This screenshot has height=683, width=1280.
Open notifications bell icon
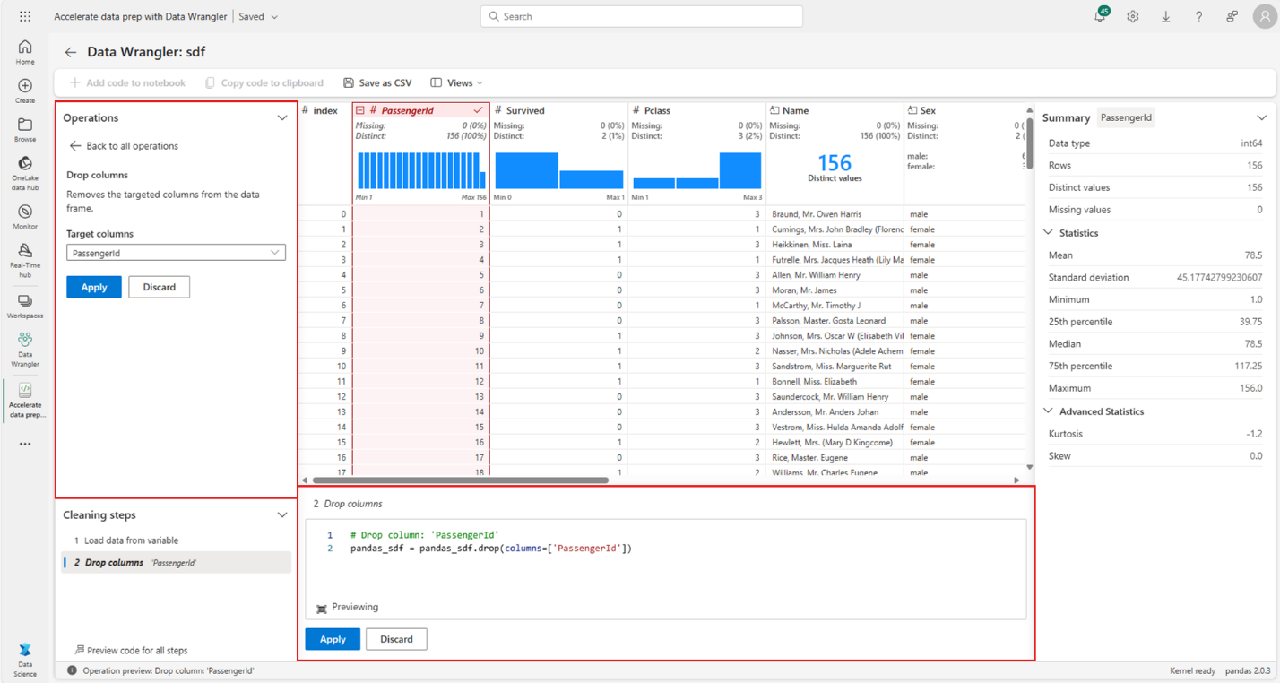coord(1101,16)
